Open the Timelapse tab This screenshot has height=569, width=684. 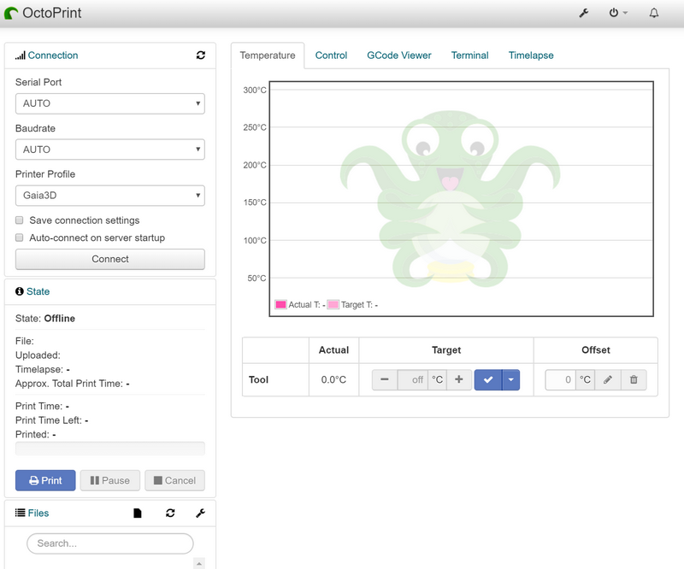coord(531,56)
